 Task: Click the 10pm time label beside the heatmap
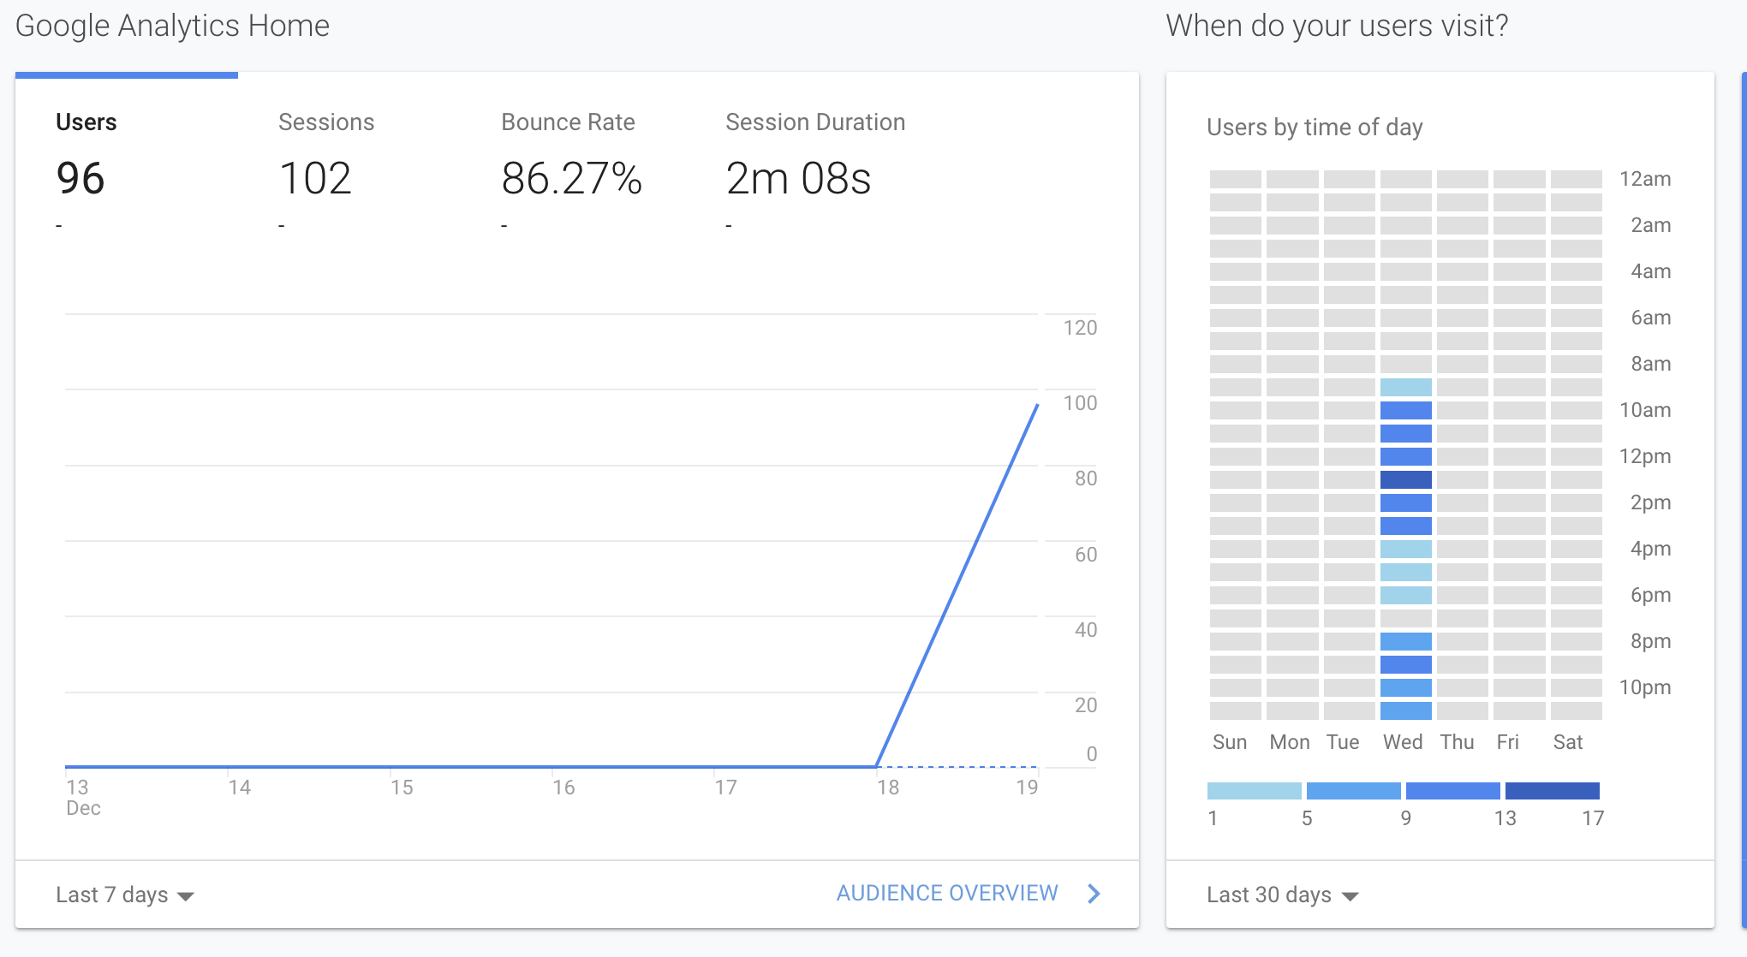coord(1645,687)
